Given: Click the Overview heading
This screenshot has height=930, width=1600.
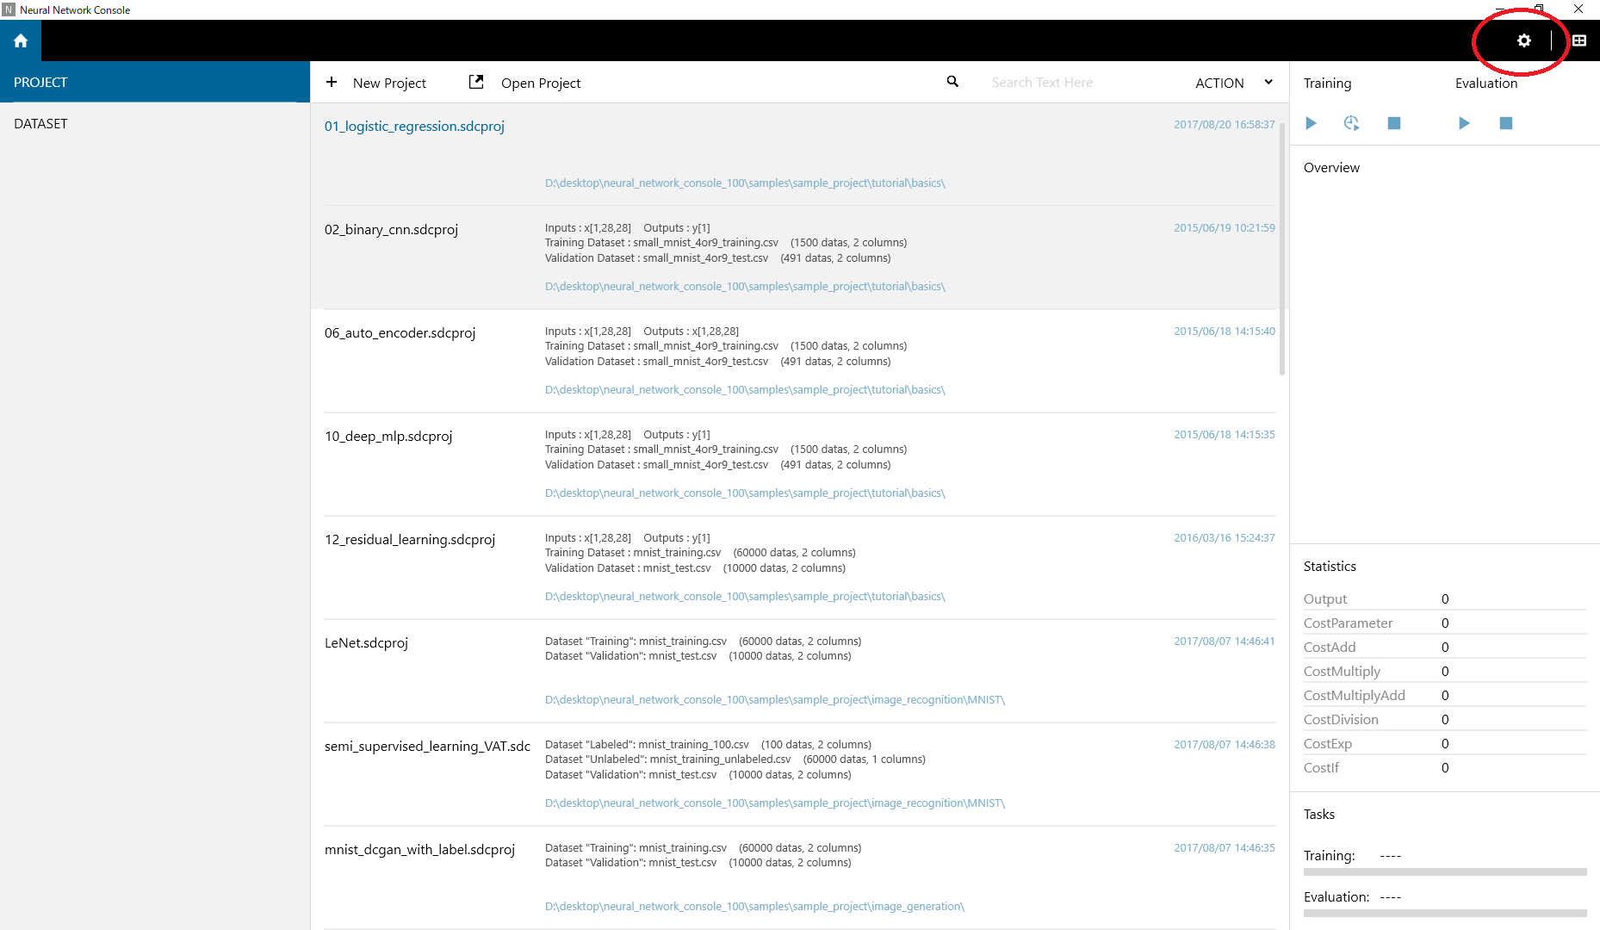Looking at the screenshot, I should (x=1331, y=167).
